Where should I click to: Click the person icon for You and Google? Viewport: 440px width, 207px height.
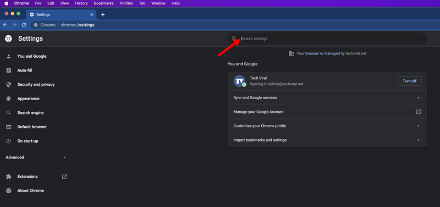(x=9, y=56)
